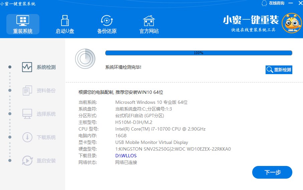Open the 启动U盘 USB drive icon
The height and width of the screenshot is (190, 303).
(65, 20)
